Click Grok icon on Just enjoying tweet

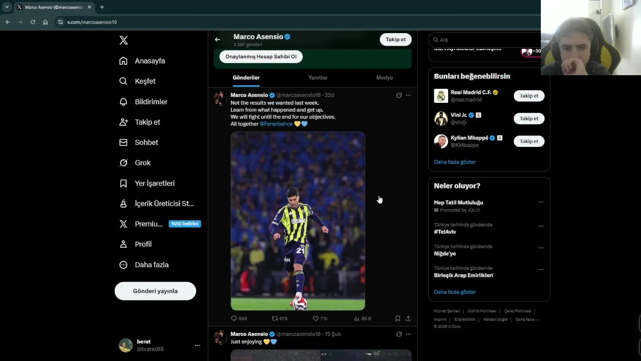point(399,334)
